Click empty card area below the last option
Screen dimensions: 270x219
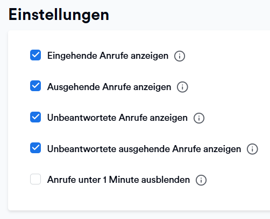pyautogui.click(x=139, y=199)
